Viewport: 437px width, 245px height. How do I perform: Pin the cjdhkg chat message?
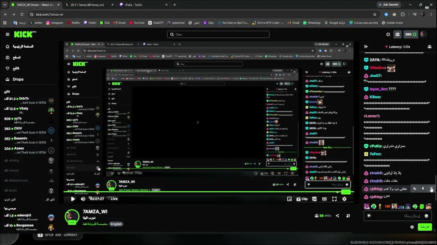coord(423,189)
